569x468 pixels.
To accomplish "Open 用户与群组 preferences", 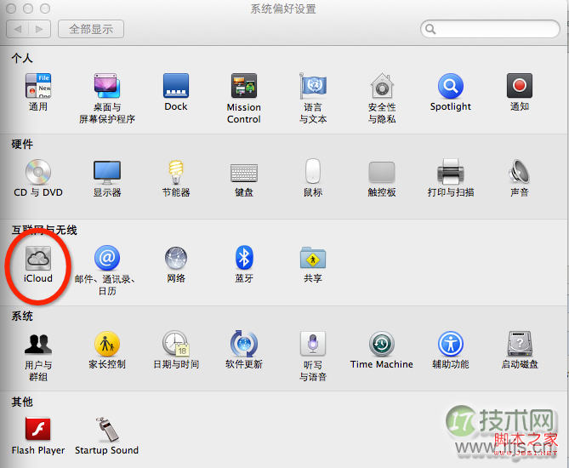I will coord(38,344).
